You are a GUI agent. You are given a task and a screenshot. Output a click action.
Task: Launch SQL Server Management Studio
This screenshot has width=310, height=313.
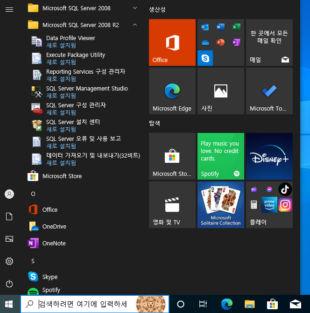tap(83, 92)
